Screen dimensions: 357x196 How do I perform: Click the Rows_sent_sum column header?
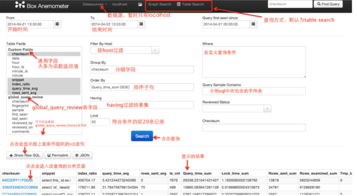[282, 173]
